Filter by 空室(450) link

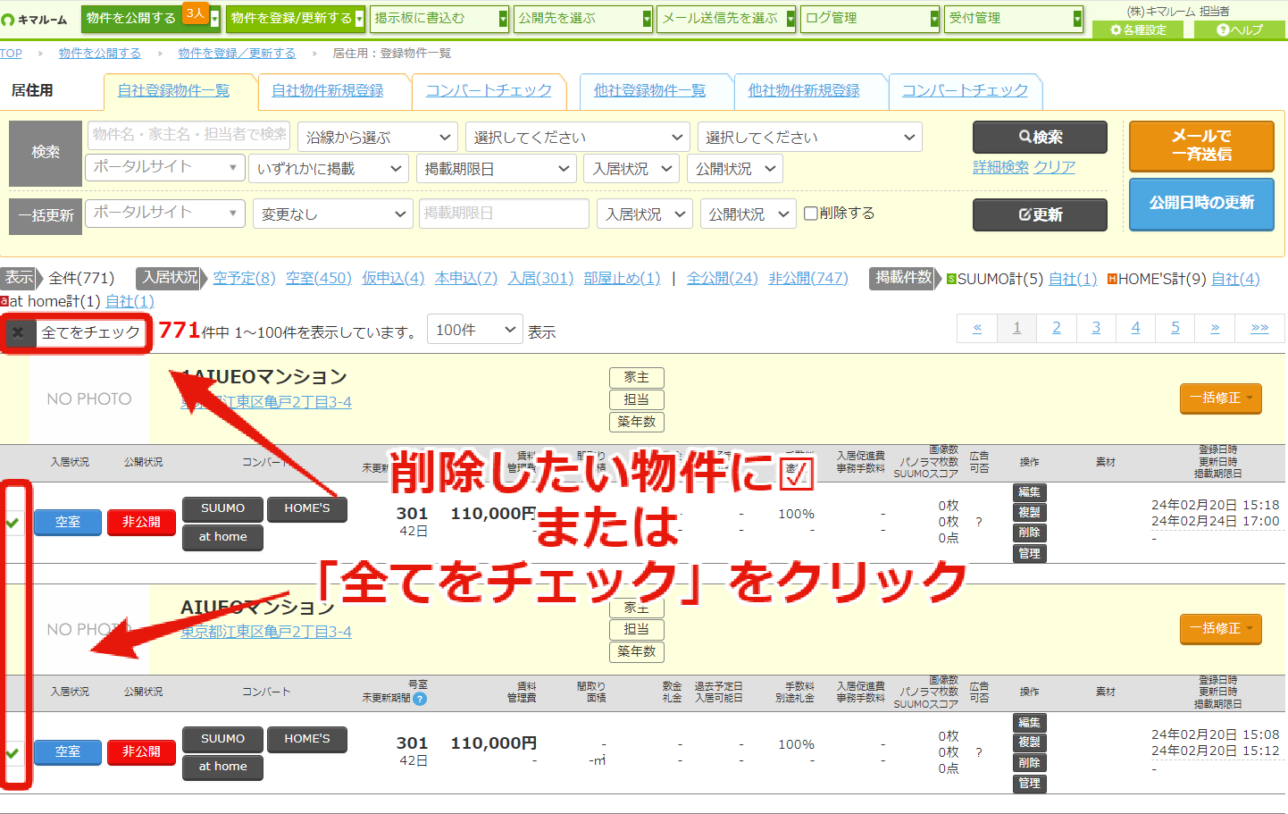(x=319, y=278)
